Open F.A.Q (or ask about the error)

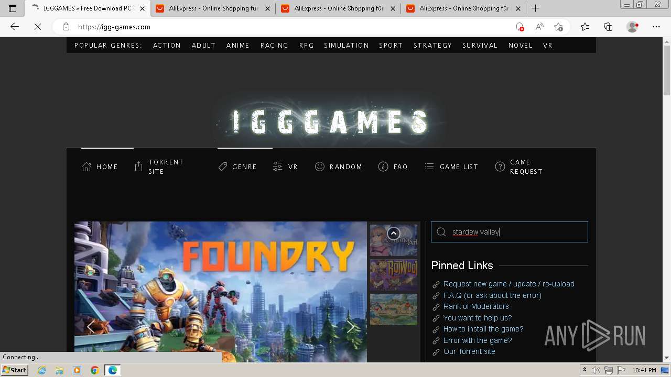point(492,295)
